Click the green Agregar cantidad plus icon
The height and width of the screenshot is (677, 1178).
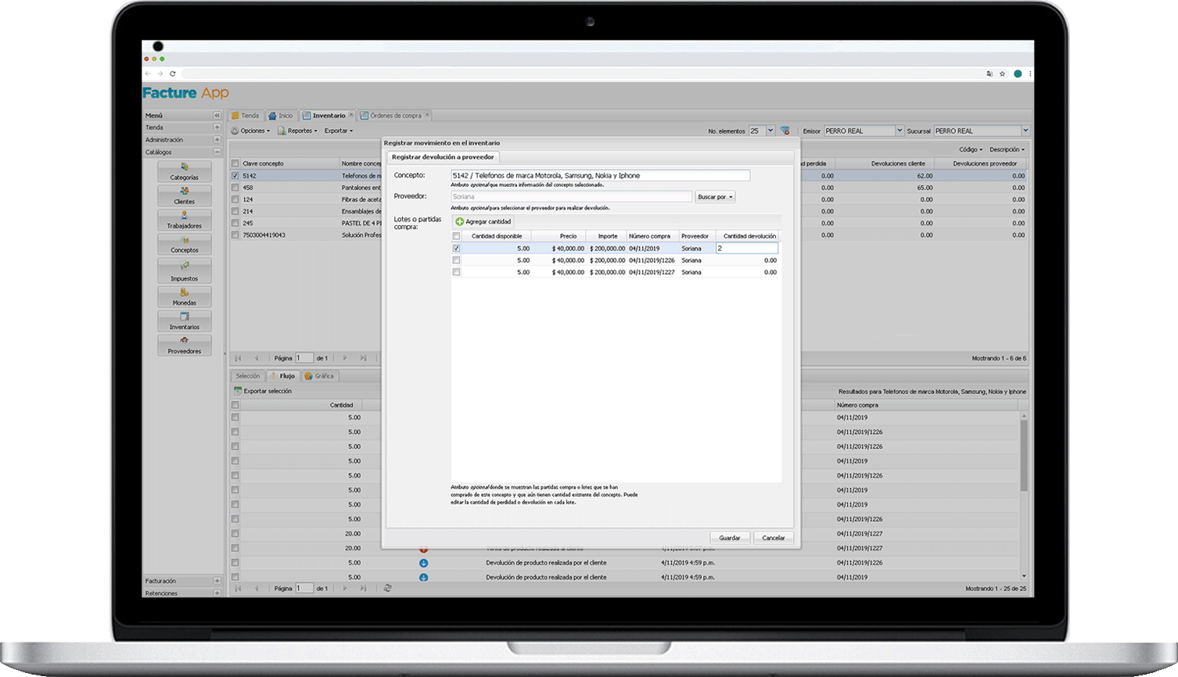click(x=460, y=222)
